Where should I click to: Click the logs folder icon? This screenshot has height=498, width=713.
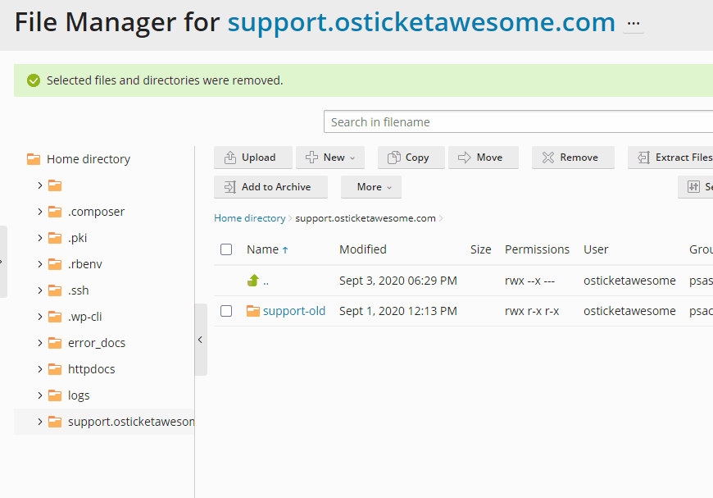click(x=55, y=395)
